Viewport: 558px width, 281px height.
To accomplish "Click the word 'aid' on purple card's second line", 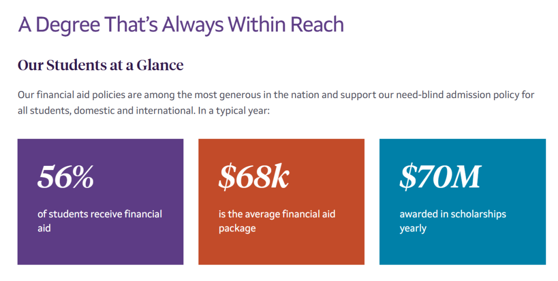I will 44,228.
